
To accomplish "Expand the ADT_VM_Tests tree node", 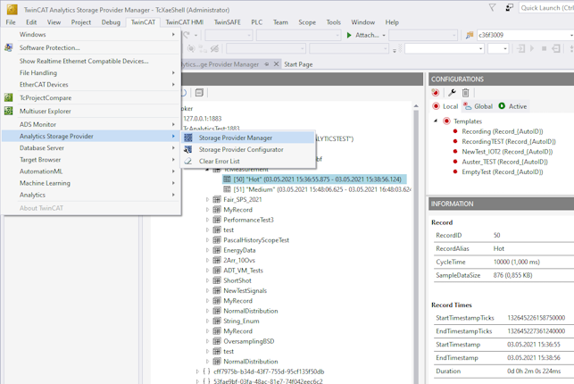I will coord(208,271).
